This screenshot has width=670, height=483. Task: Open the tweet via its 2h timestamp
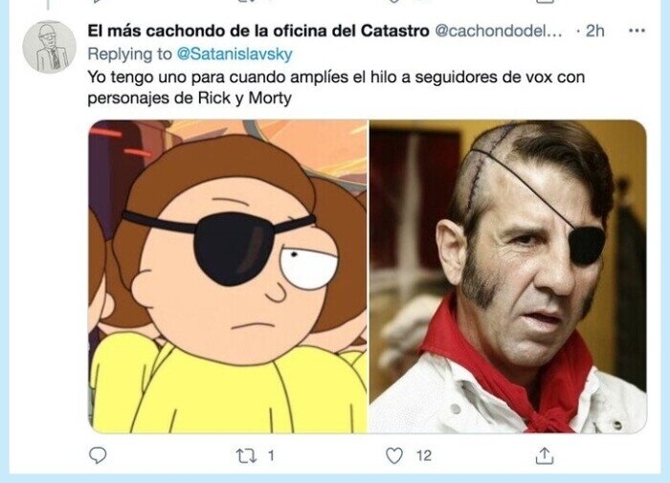click(x=594, y=31)
